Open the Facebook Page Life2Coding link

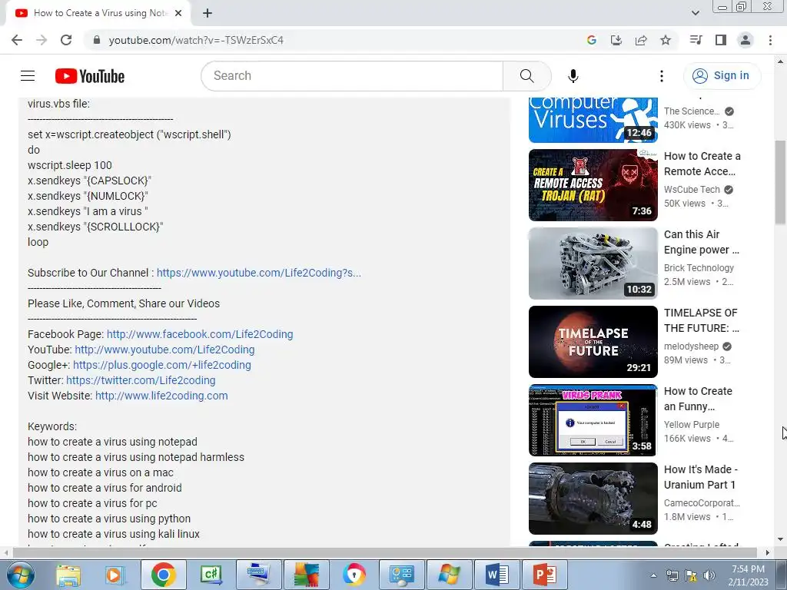pyautogui.click(x=200, y=334)
